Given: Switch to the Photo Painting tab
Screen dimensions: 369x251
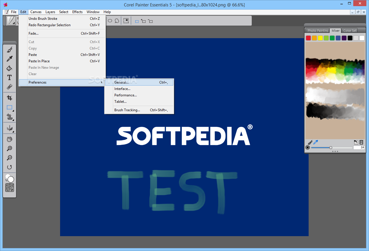Looking at the screenshot, I should (x=318, y=31).
